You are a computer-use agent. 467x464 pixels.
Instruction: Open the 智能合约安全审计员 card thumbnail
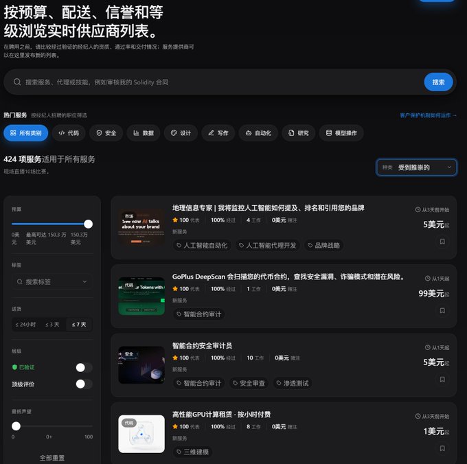(x=141, y=365)
